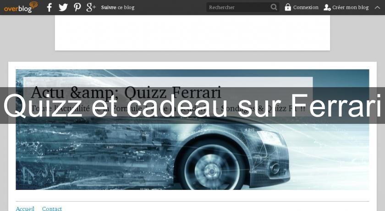
Task: Click the Connexion padlock icon
Action: click(x=288, y=7)
